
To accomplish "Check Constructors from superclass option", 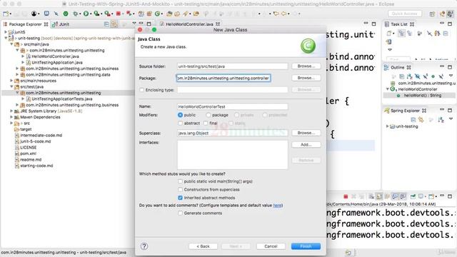I will pos(180,189).
